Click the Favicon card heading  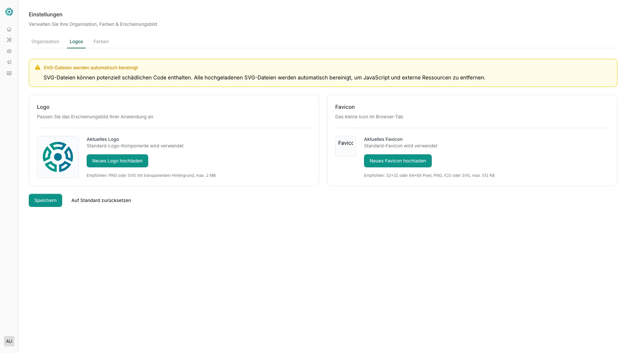click(x=345, y=107)
